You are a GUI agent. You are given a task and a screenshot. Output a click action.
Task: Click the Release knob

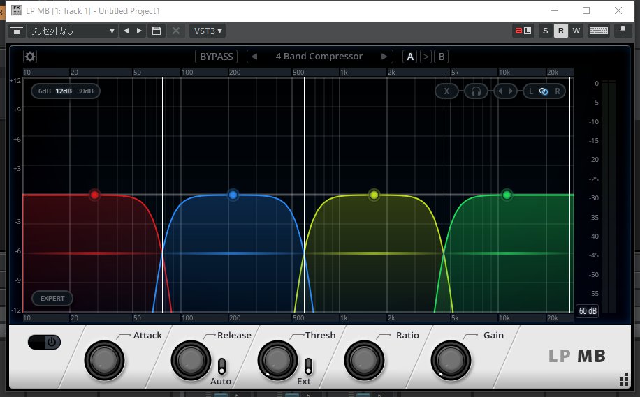pos(191,360)
